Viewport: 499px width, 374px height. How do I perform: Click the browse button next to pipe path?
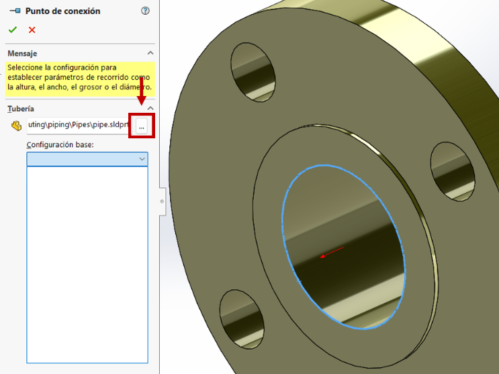coord(142,126)
